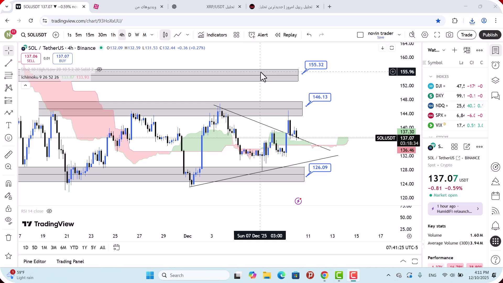Start bar Replay mode
The width and height of the screenshot is (503, 283).
286,35
